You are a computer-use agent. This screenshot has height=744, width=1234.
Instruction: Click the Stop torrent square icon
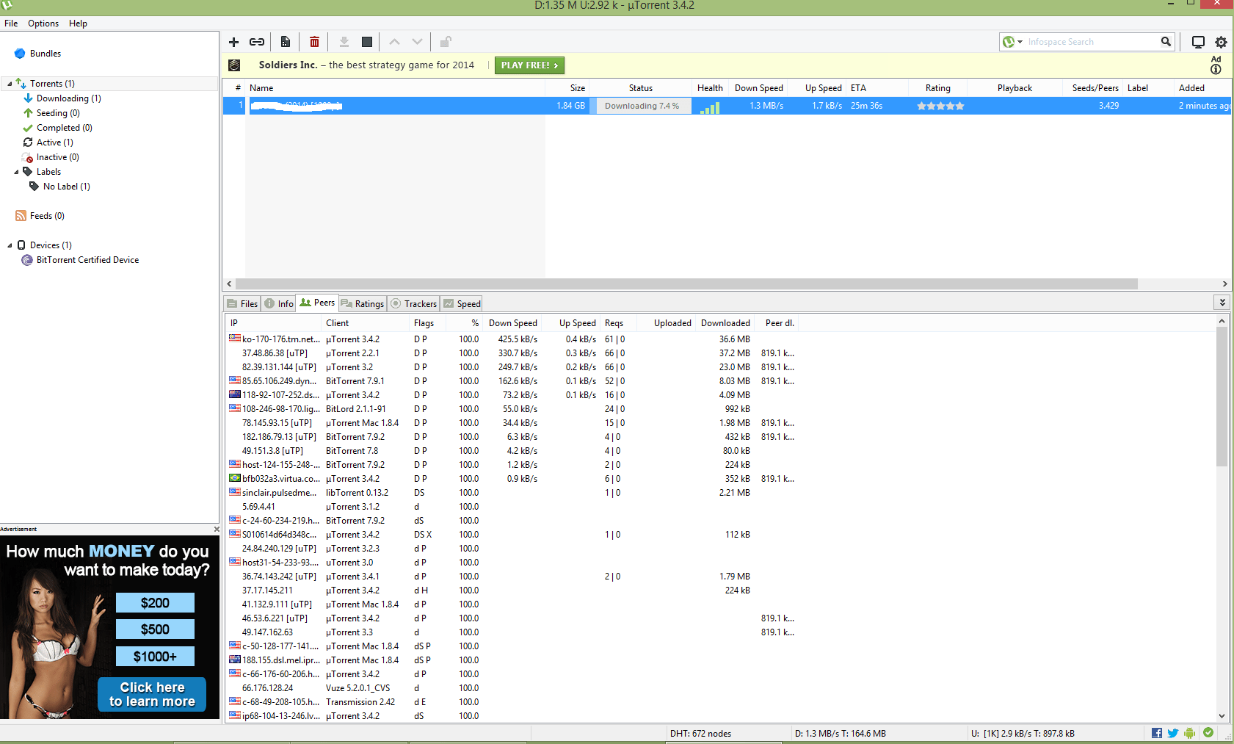coord(367,42)
